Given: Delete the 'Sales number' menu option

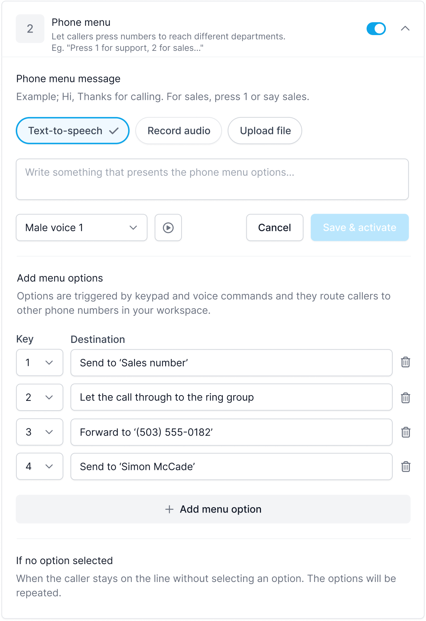Looking at the screenshot, I should (x=405, y=362).
